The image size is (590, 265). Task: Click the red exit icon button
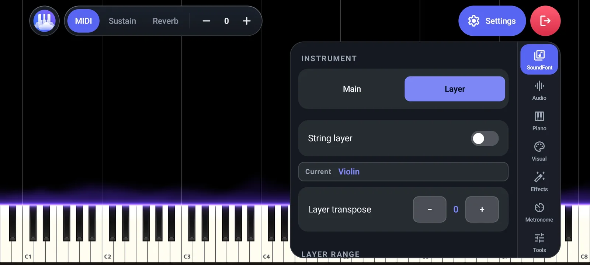click(545, 21)
